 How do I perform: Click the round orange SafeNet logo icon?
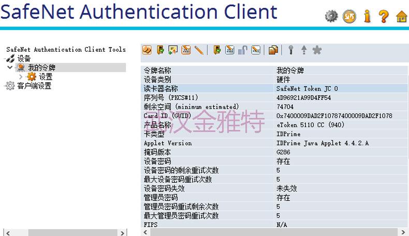[349, 16]
